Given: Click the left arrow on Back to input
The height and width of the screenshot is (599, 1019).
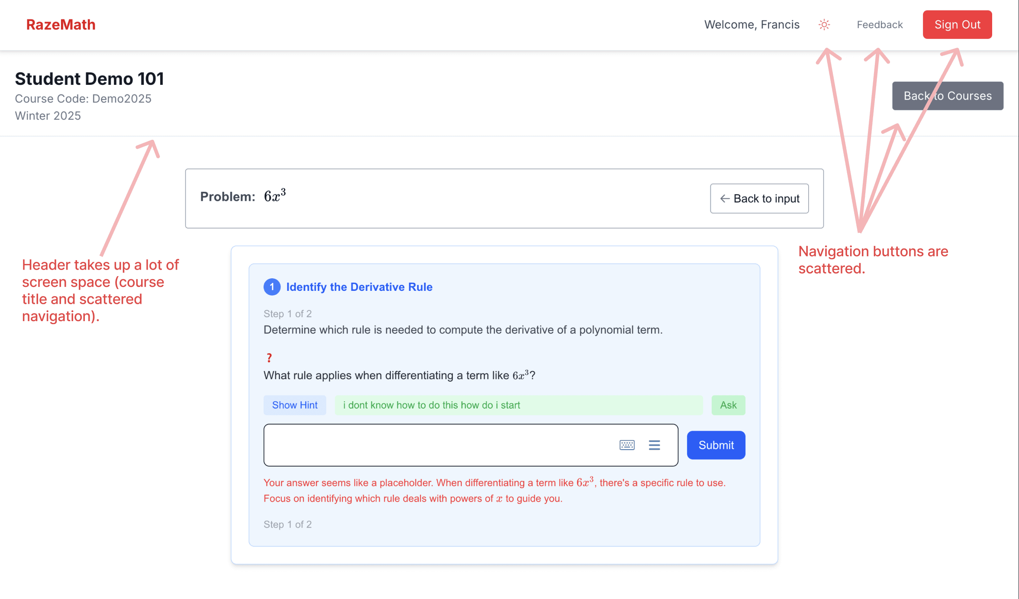Looking at the screenshot, I should coord(725,199).
